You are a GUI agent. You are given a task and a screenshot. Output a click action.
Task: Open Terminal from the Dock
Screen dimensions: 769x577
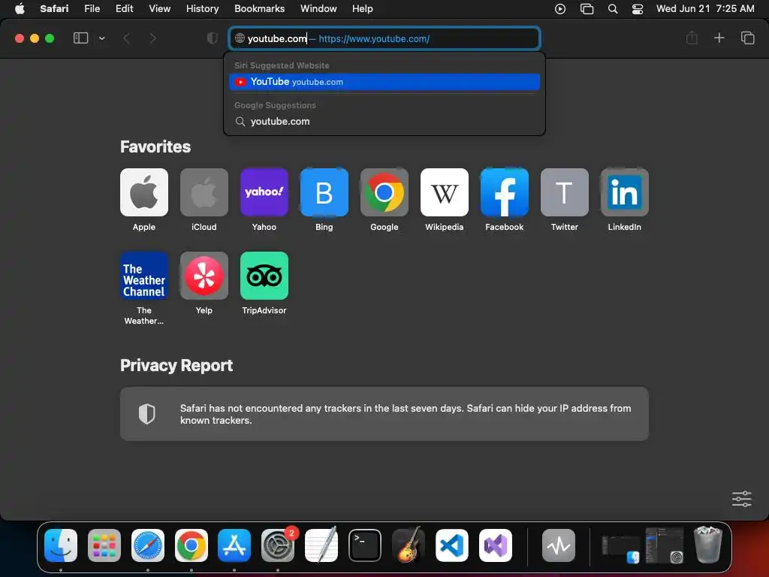(365, 545)
